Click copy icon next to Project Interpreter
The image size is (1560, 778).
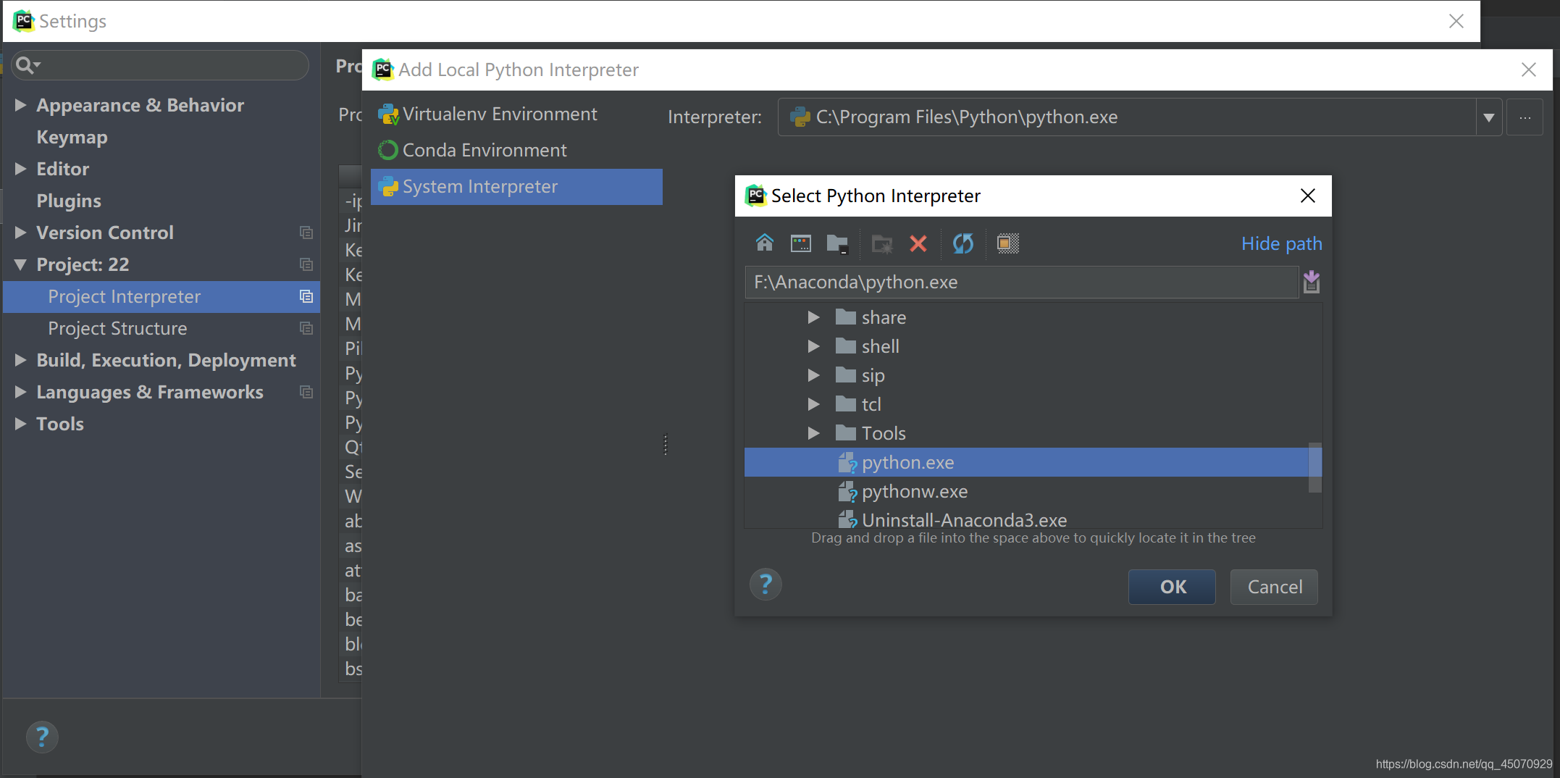[x=306, y=296]
